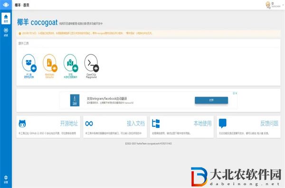Image resolution: width=285 pixels, height=188 pixels.
Task: Click the chat bubble icon on 反馈问题 card
Action: pos(223,123)
